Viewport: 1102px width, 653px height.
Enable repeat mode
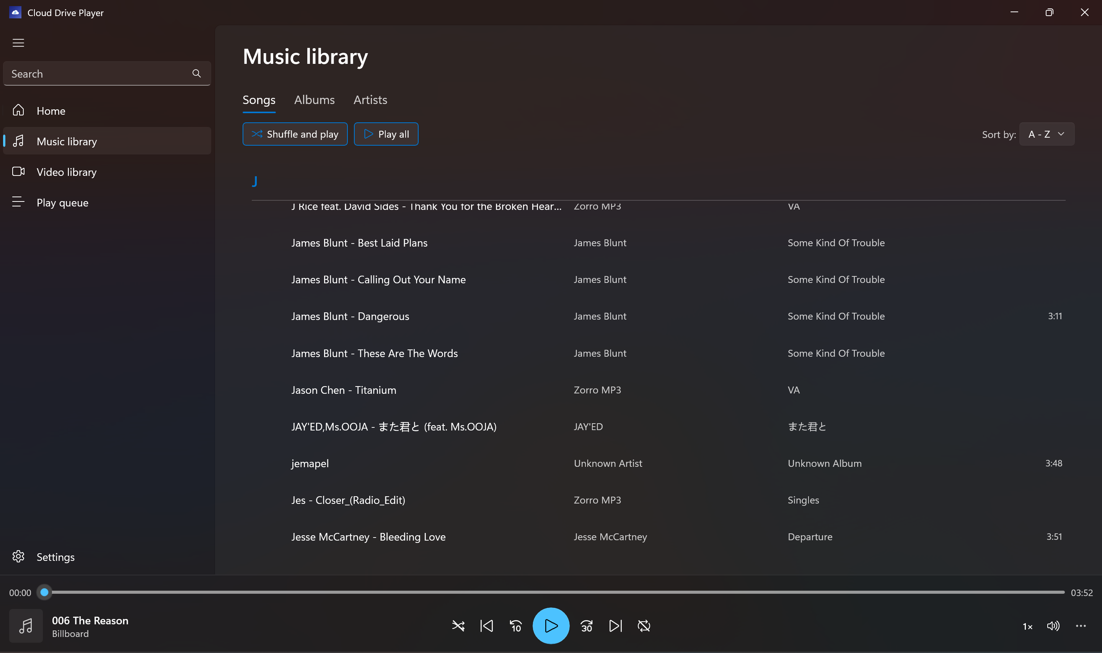643,625
